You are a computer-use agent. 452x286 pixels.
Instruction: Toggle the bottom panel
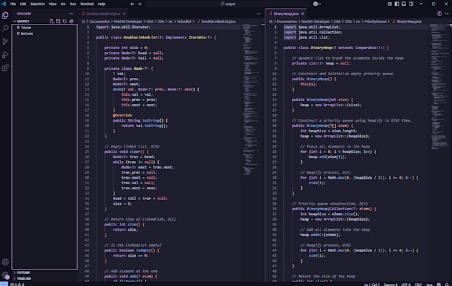pos(404,4)
